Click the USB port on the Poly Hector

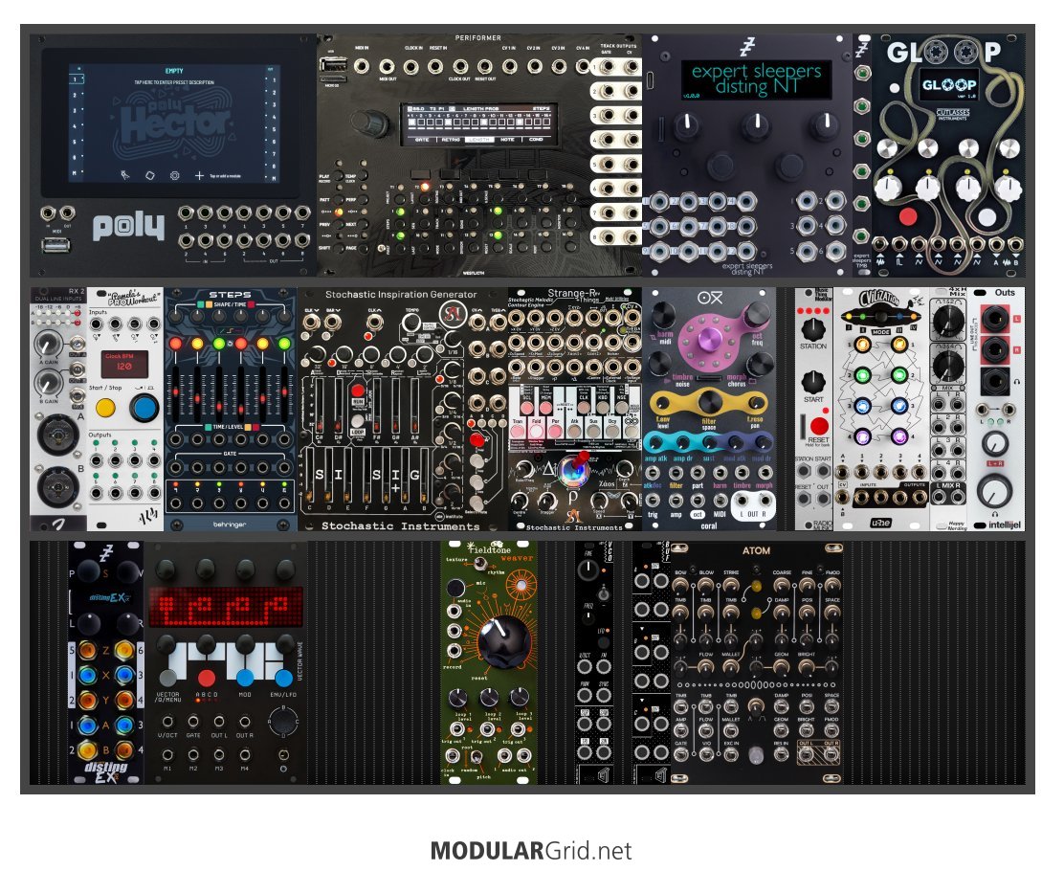tap(56, 244)
